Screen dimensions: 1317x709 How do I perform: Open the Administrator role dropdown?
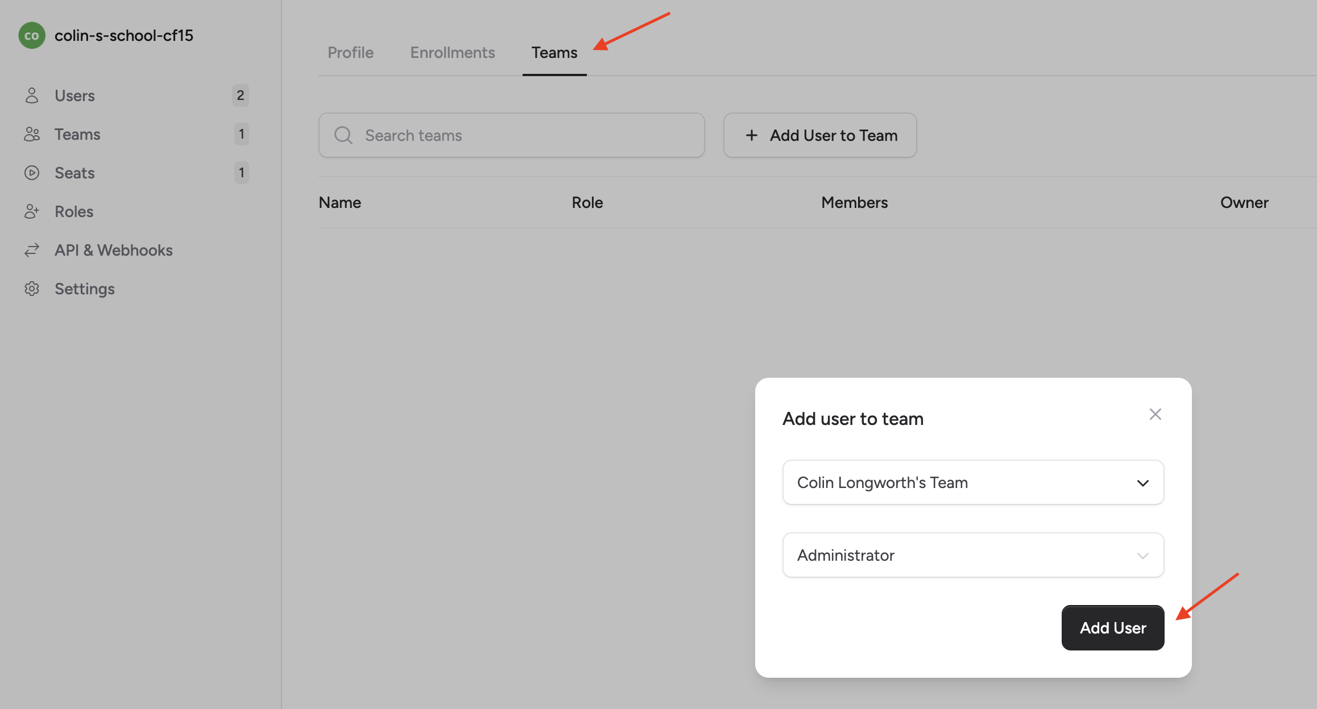point(972,555)
